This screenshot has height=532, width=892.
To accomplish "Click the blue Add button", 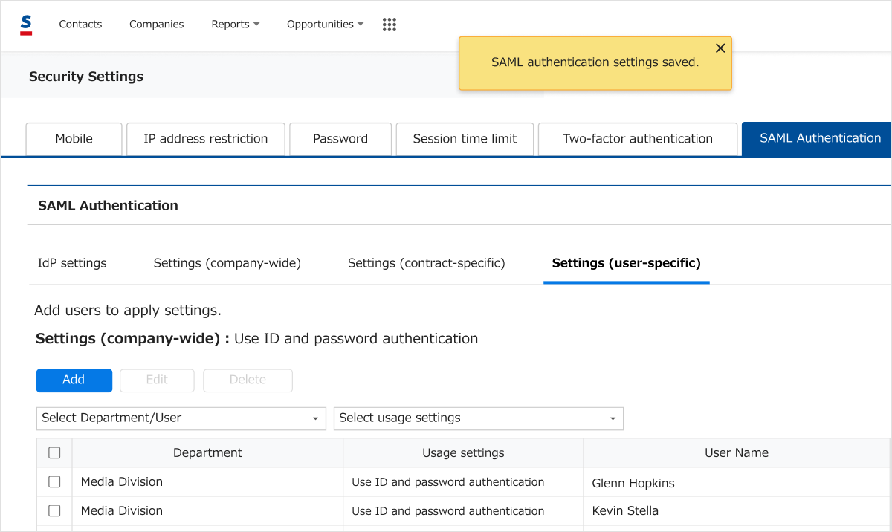I will tap(74, 380).
